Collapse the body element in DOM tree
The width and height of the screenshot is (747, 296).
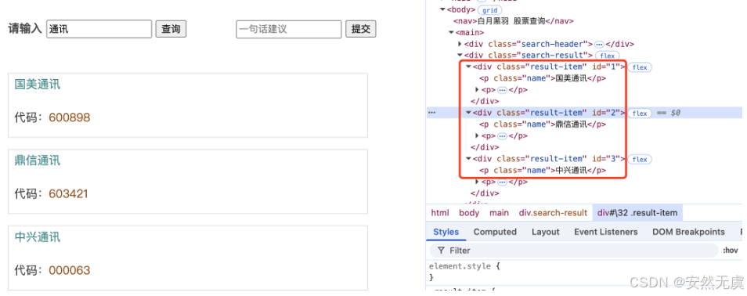tap(443, 9)
